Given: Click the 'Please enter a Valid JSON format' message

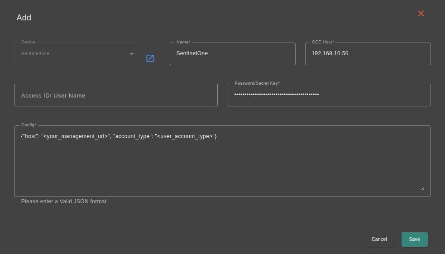Looking at the screenshot, I should coord(64,201).
